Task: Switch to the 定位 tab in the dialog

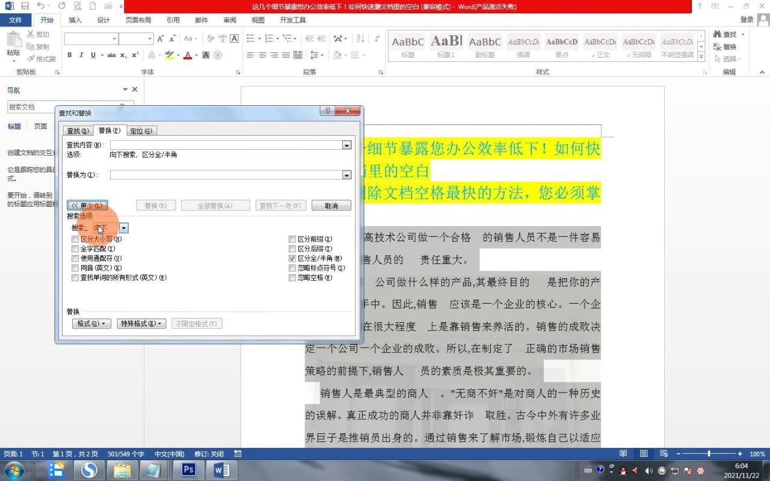Action: tap(141, 130)
